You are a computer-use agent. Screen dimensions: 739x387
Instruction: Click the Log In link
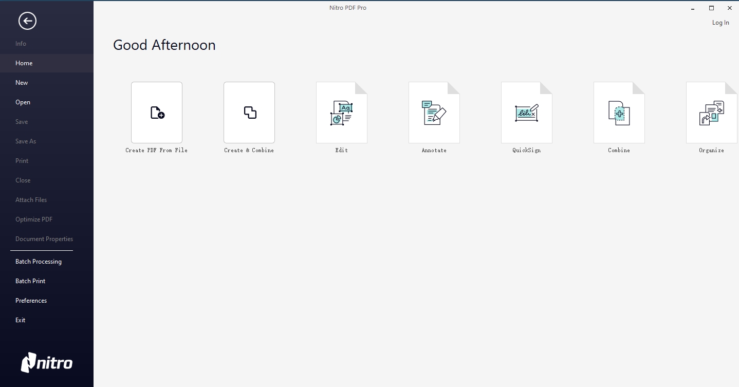click(x=720, y=23)
